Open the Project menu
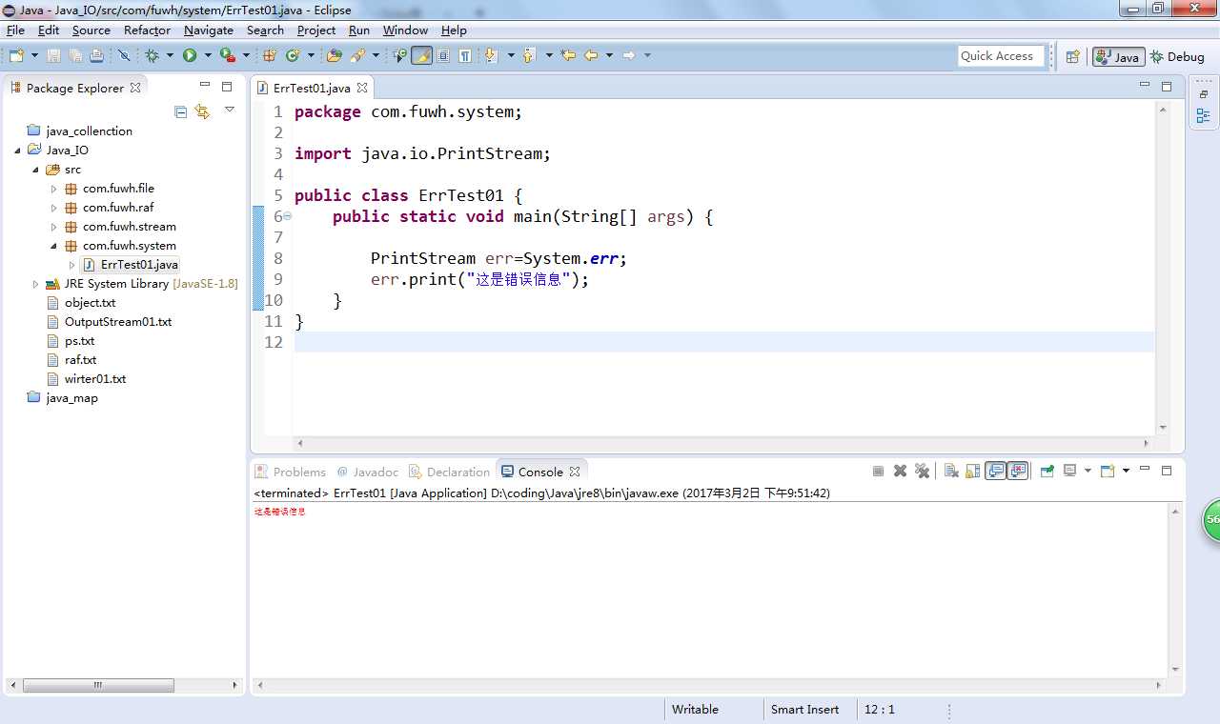The image size is (1220, 724). [x=316, y=30]
